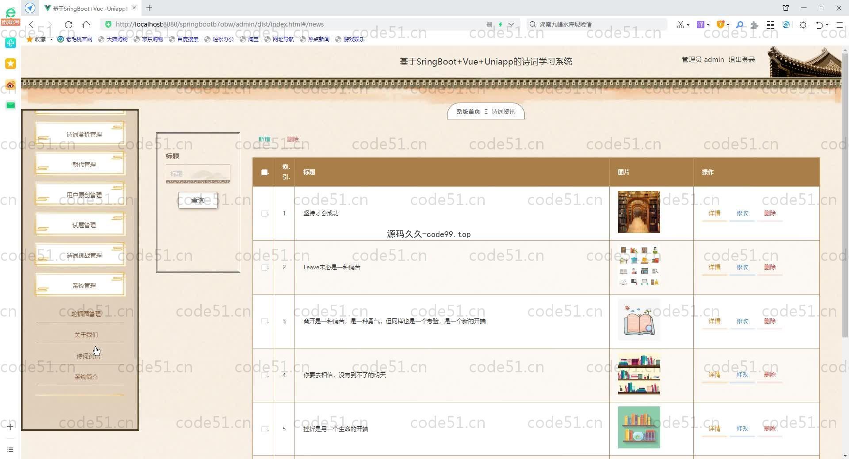The height and width of the screenshot is (459, 849).
Task: Open the scissors screenshot tool
Action: (681, 25)
